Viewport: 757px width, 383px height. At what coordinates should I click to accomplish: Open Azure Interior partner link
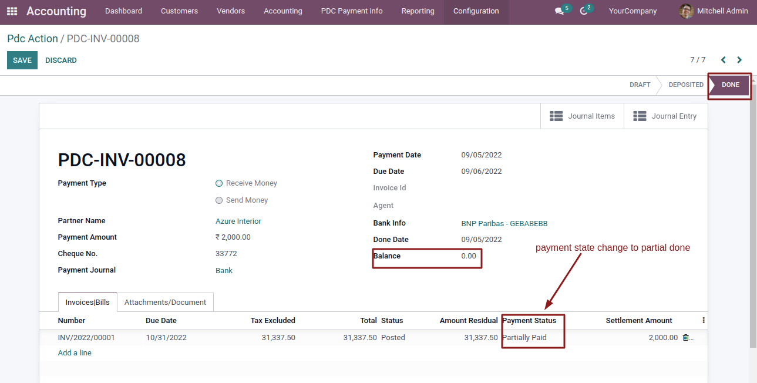point(238,221)
